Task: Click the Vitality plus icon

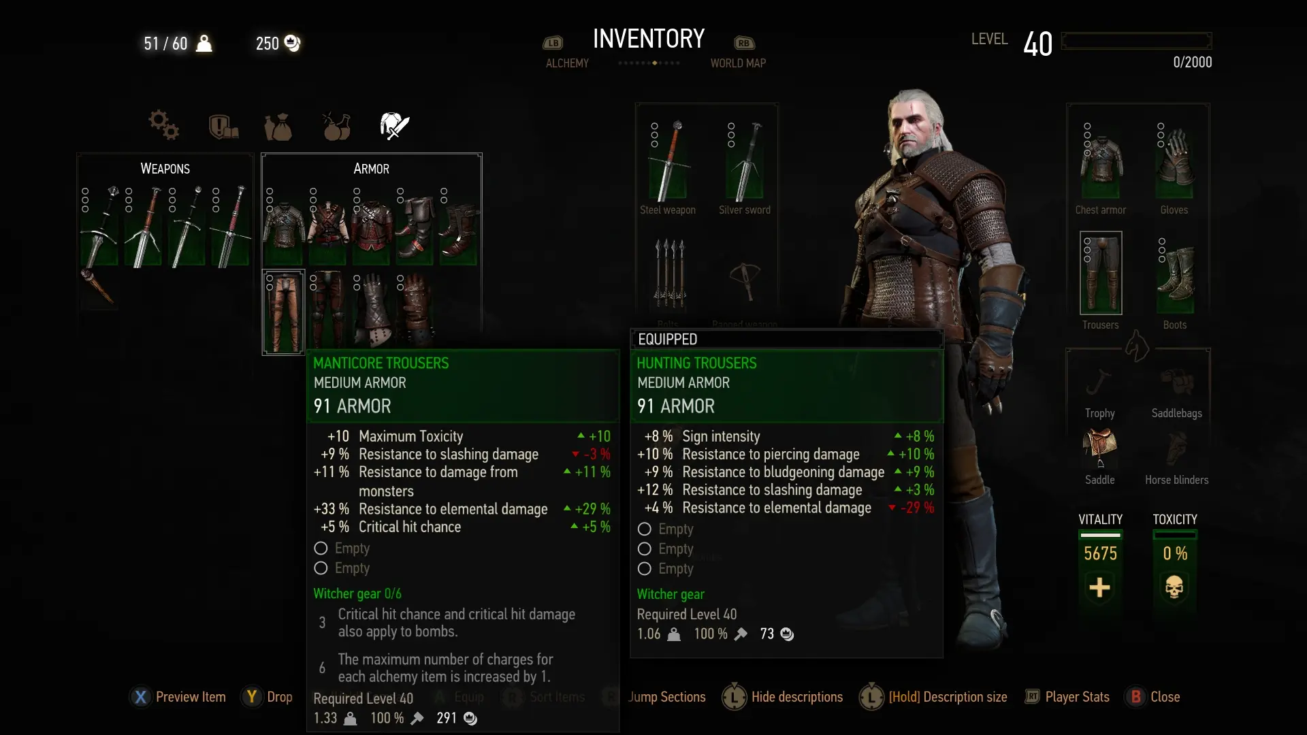Action: [x=1099, y=587]
